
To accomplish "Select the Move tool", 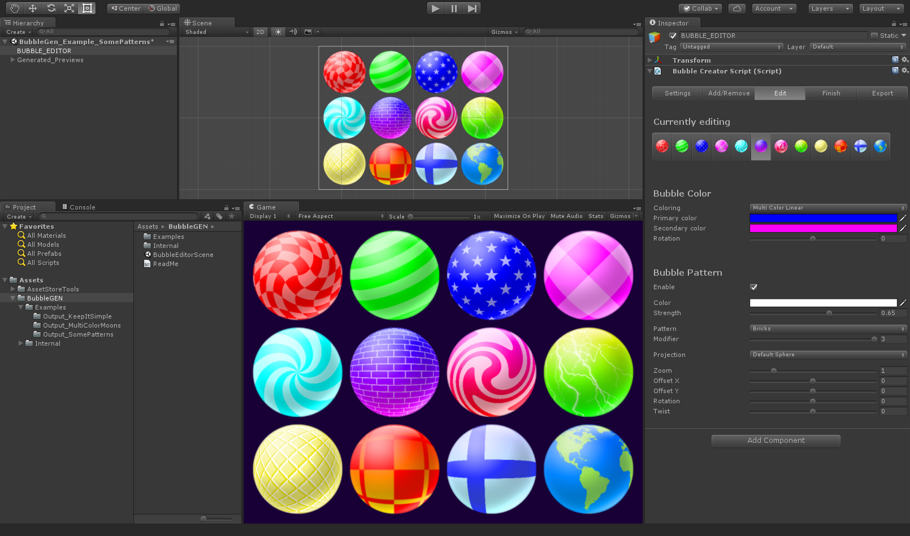I will pos(32,8).
